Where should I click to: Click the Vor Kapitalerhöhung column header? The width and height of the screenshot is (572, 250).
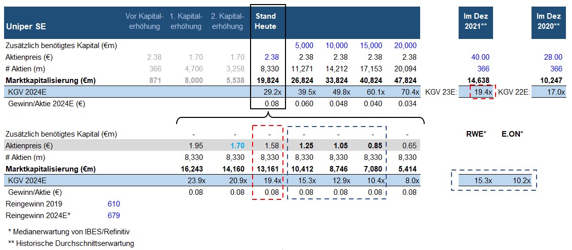tap(144, 21)
